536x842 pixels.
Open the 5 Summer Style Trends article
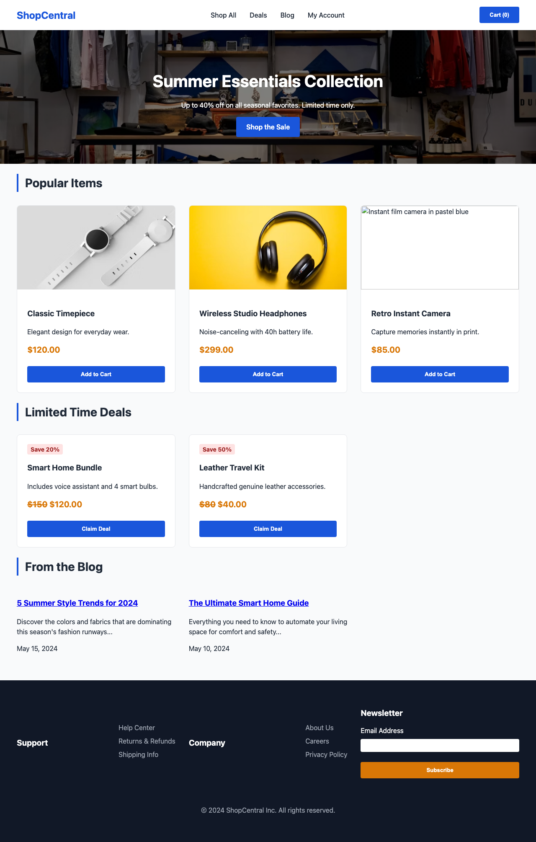77,603
